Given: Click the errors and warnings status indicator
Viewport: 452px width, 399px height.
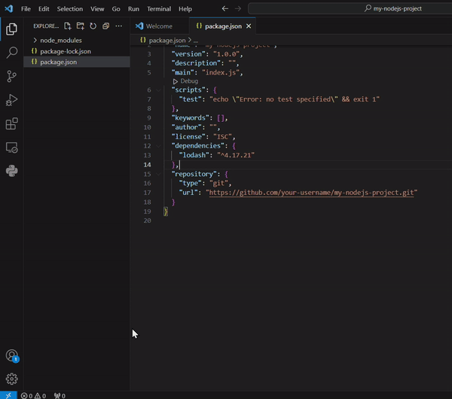Looking at the screenshot, I should click(33, 395).
